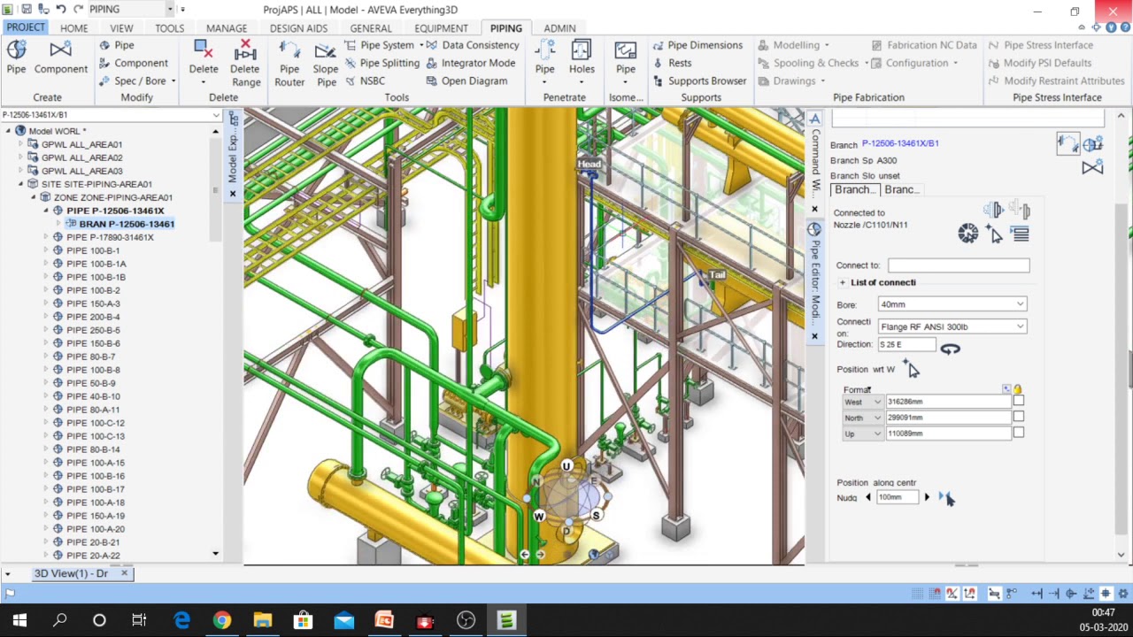Click the Nudge distance 100mm field
Image resolution: width=1133 pixels, height=637 pixels.
point(898,497)
